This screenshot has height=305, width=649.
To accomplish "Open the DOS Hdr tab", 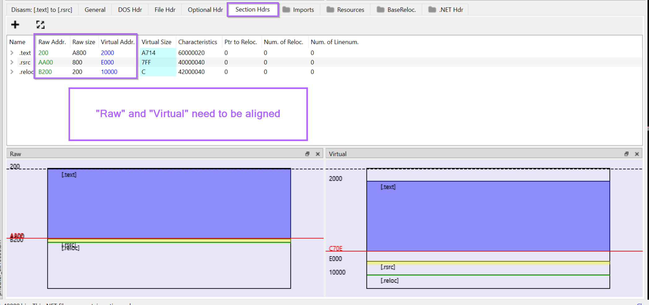I will pos(130,10).
